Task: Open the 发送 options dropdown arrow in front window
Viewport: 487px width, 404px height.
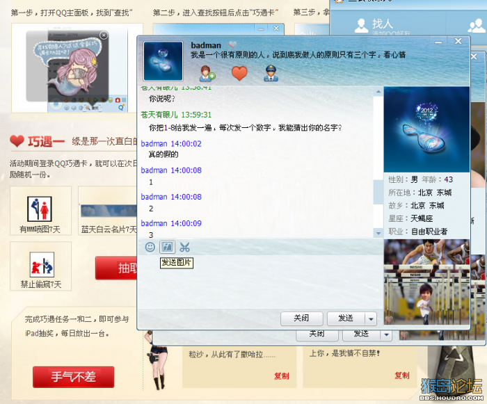Action: pyautogui.click(x=371, y=318)
